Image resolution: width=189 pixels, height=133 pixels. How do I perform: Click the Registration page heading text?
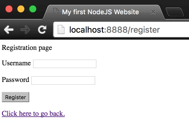click(x=27, y=48)
